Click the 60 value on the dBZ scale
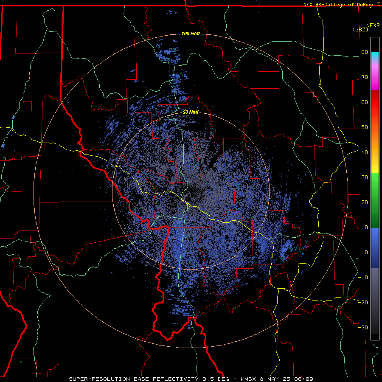382x382 pixels. (365, 102)
